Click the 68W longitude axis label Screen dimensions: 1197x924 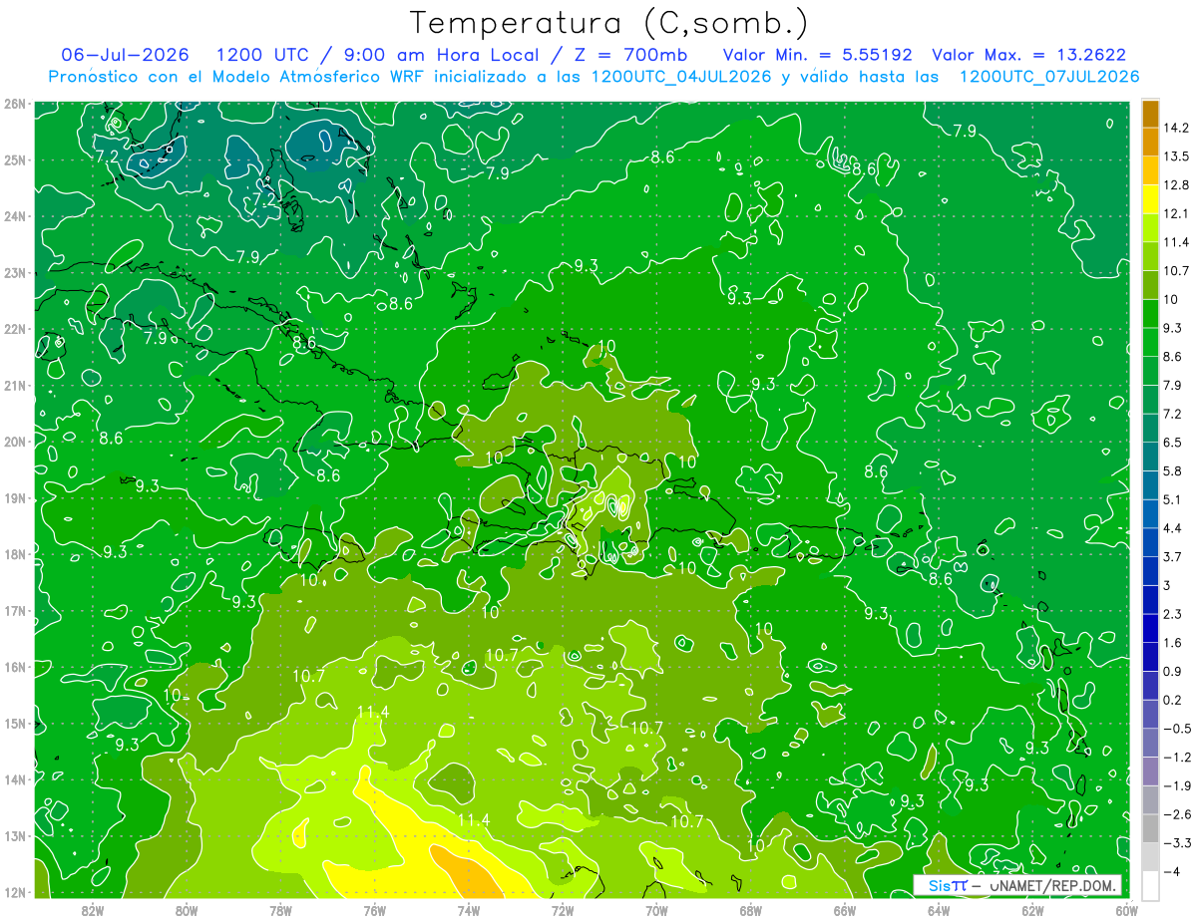(750, 910)
